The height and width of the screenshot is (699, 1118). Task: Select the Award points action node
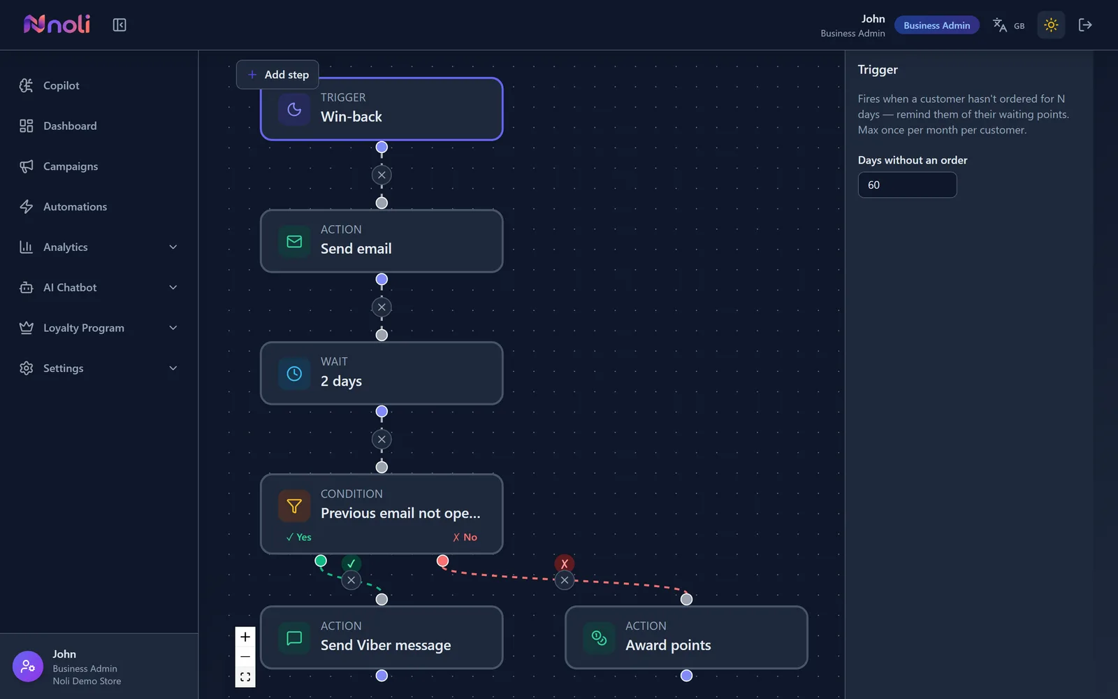[686, 637]
